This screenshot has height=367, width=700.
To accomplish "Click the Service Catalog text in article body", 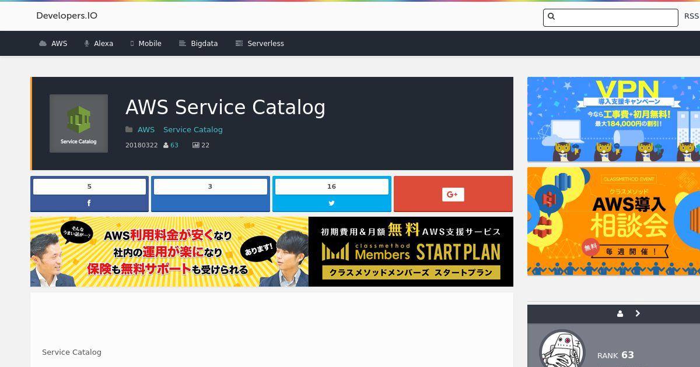I will [x=72, y=352].
